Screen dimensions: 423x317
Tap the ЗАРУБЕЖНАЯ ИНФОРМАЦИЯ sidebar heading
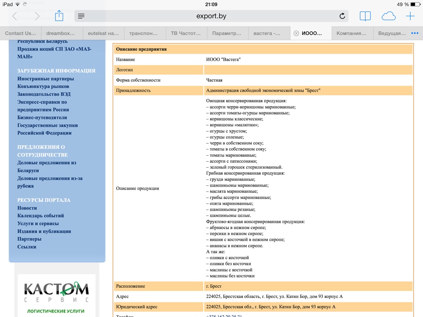click(x=56, y=71)
